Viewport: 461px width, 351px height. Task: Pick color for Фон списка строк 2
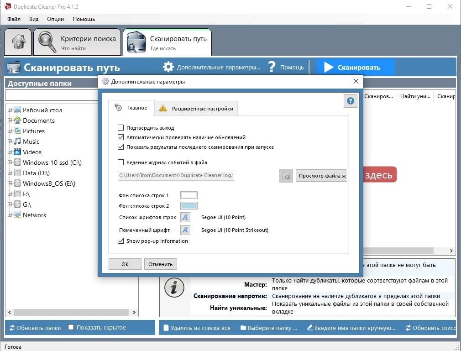(x=189, y=205)
